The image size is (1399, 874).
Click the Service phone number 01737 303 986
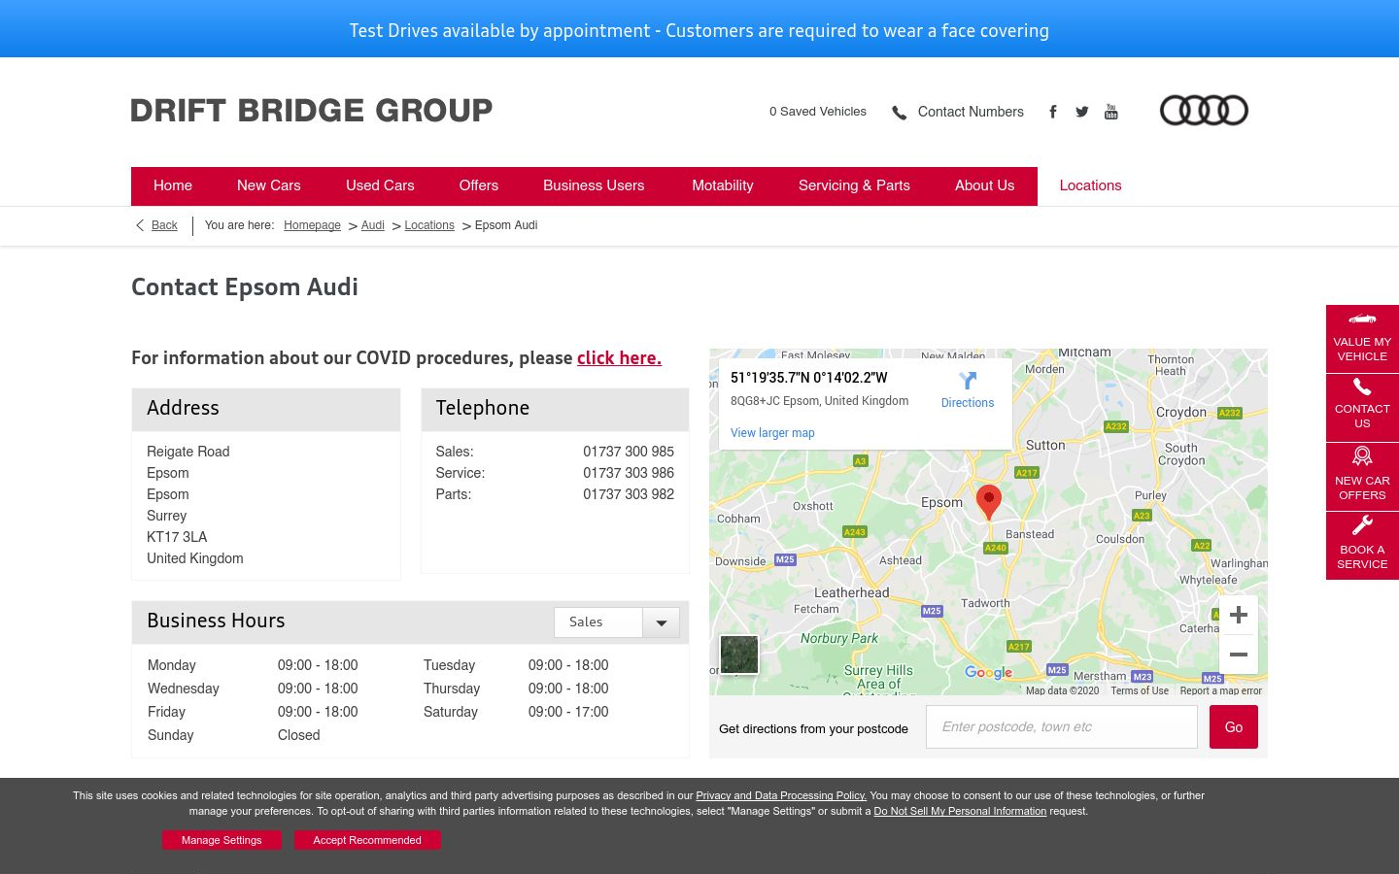[629, 473]
